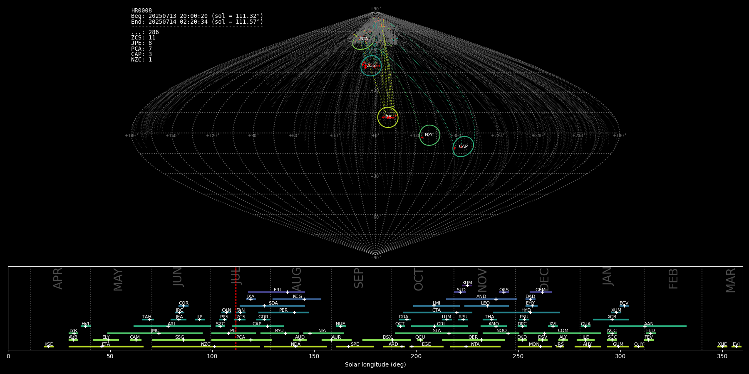Click the 'Solar longitude (deg)' axis label

(375, 365)
